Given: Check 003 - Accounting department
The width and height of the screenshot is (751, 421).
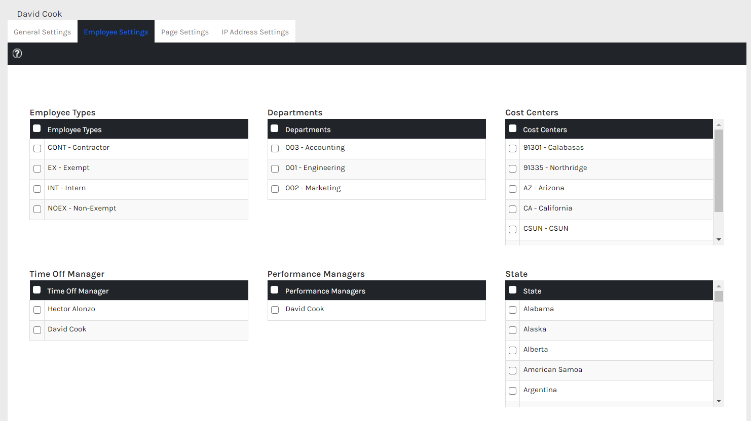Looking at the screenshot, I should (x=275, y=148).
